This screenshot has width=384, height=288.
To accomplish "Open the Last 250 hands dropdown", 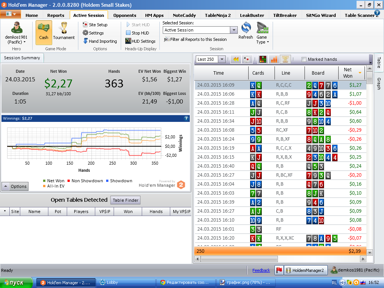I will click(222, 59).
